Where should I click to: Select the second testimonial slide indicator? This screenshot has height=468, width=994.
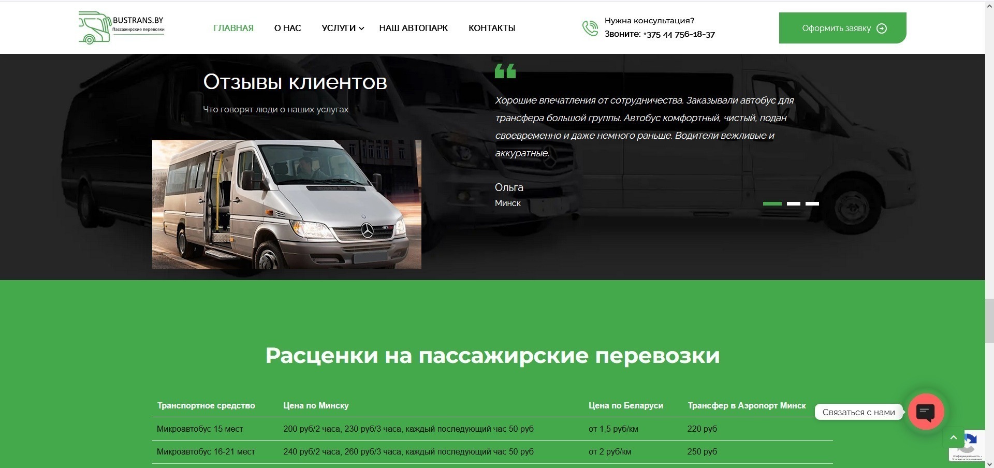(x=793, y=203)
